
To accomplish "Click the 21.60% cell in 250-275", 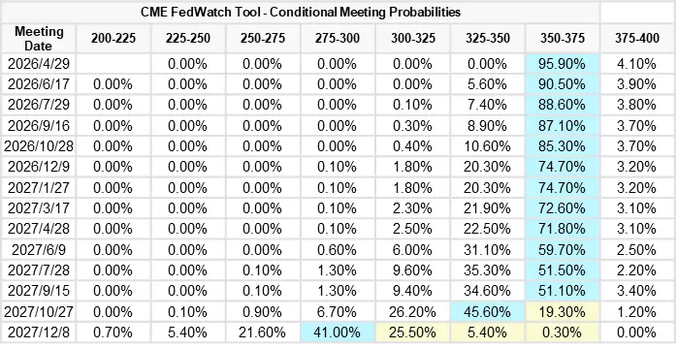I will click(263, 333).
